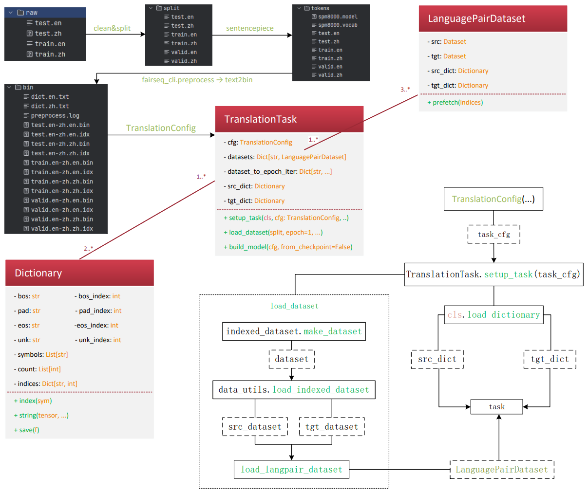Click the red Dictionary class header

79,273
